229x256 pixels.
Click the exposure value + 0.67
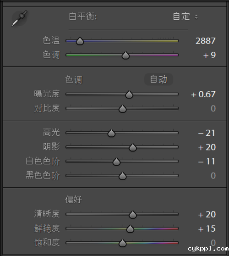click(x=203, y=95)
